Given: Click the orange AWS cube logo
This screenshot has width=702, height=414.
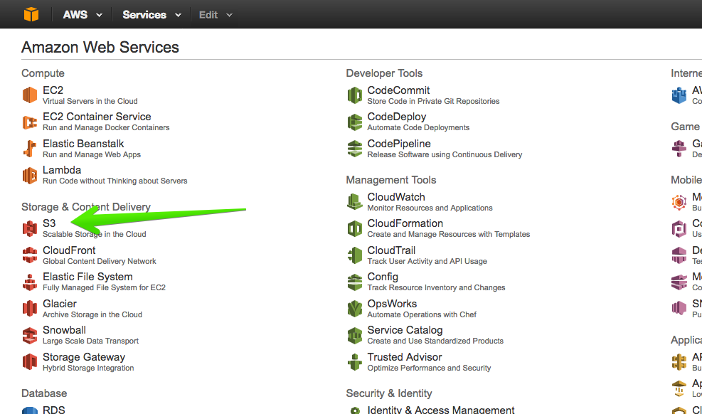Looking at the screenshot, I should pos(31,14).
